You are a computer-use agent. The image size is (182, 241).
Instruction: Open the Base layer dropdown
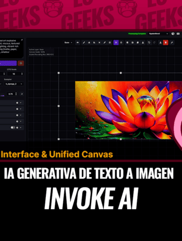click(x=68, y=43)
